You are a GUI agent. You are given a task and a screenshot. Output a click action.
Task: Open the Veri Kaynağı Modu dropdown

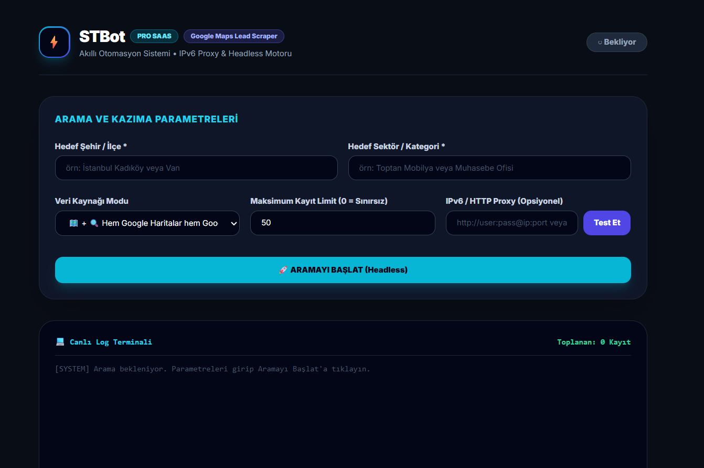147,223
